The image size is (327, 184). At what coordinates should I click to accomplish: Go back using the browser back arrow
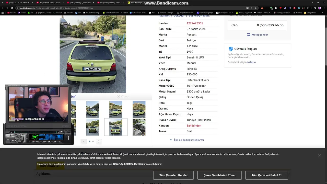click(x=3, y=8)
